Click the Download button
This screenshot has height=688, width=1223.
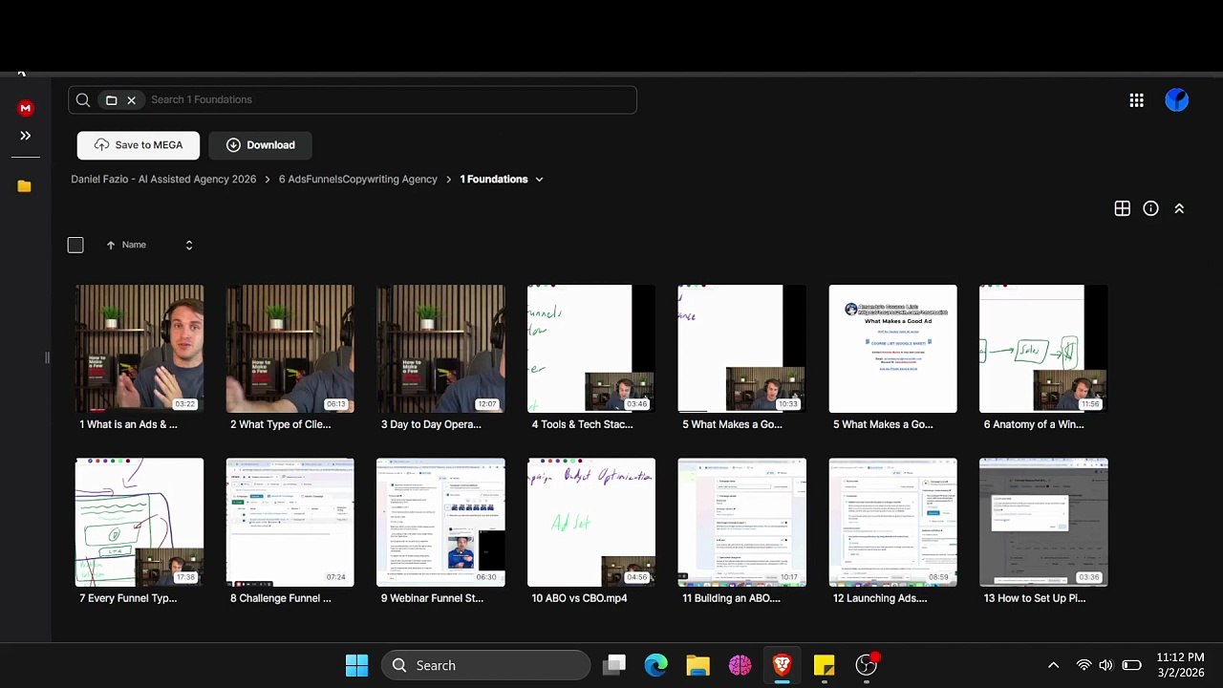click(x=260, y=145)
